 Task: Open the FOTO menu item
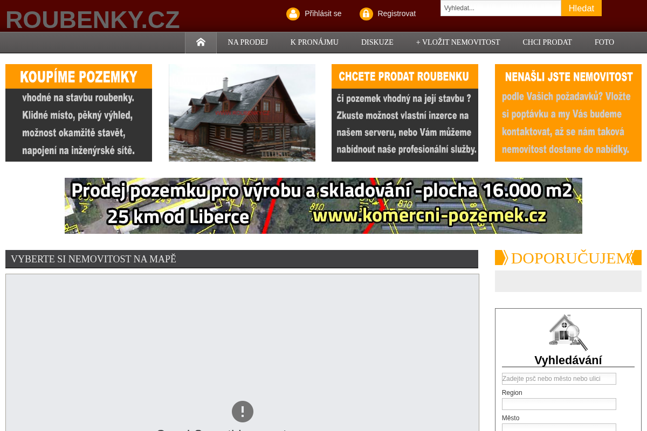604,43
